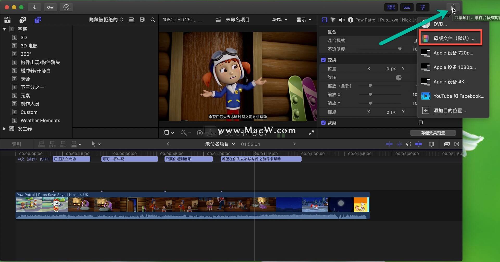Adjust the 不透明度 slider
The width and height of the screenshot is (500, 262).
click(400, 49)
